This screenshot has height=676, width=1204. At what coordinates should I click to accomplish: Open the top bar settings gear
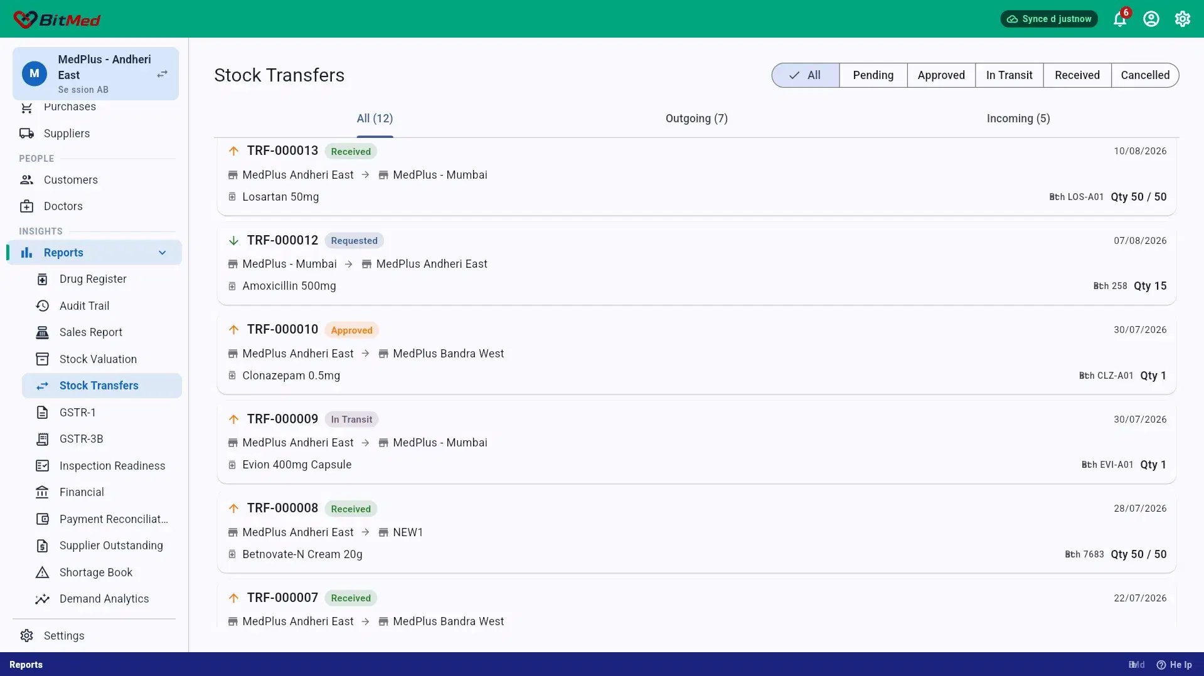tap(1183, 19)
